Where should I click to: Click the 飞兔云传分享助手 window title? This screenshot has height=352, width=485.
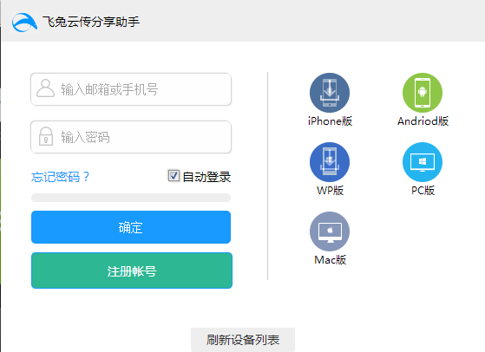[91, 22]
